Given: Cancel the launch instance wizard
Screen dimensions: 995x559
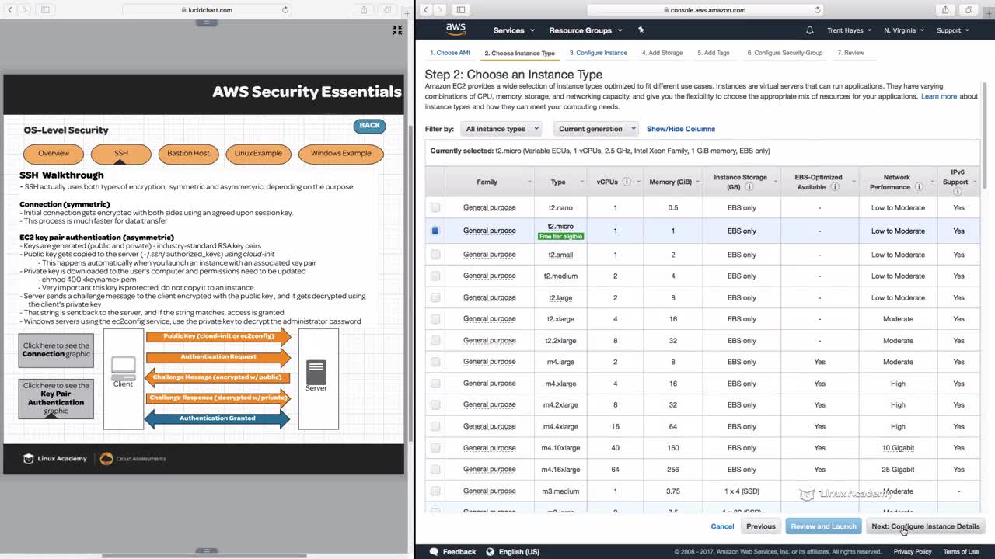Looking at the screenshot, I should pos(722,526).
